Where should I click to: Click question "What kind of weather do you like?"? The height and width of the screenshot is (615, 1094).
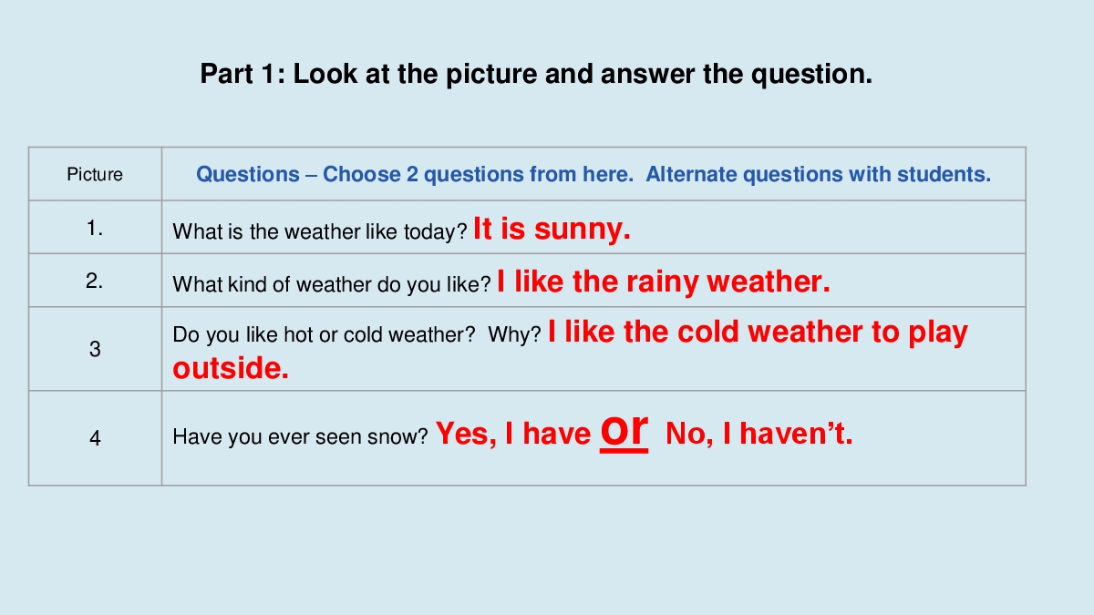332,285
